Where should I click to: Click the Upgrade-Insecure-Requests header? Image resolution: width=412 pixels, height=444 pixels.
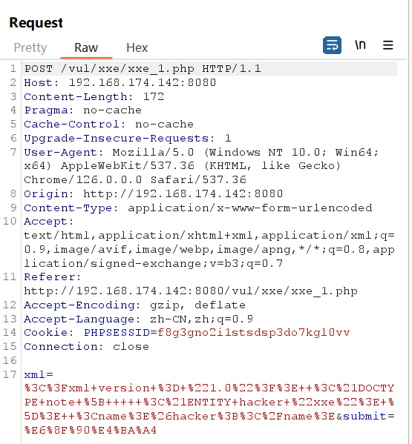click(128, 139)
